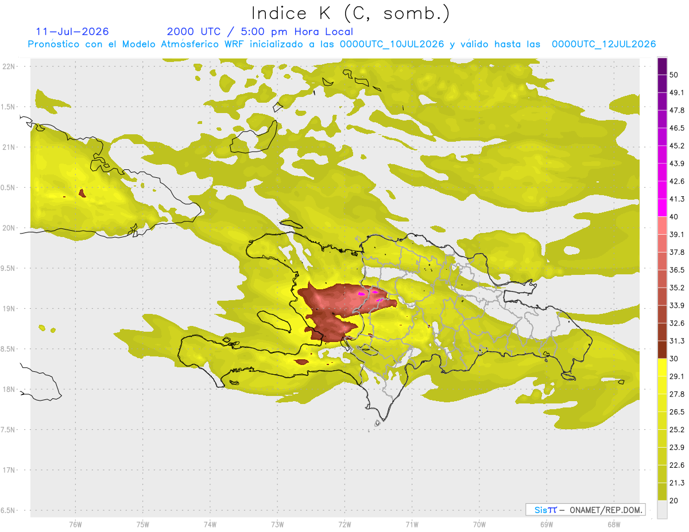Click the color bar value "32.6"
The height and width of the screenshot is (532, 689).
pyautogui.click(x=677, y=323)
